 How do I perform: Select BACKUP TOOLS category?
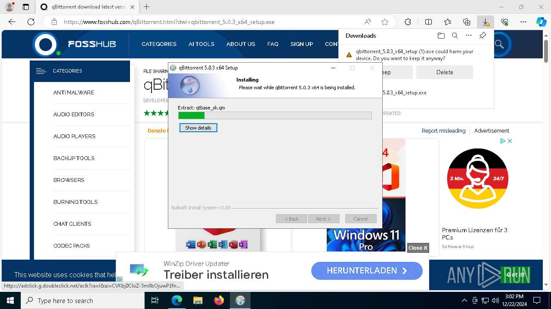tap(74, 158)
